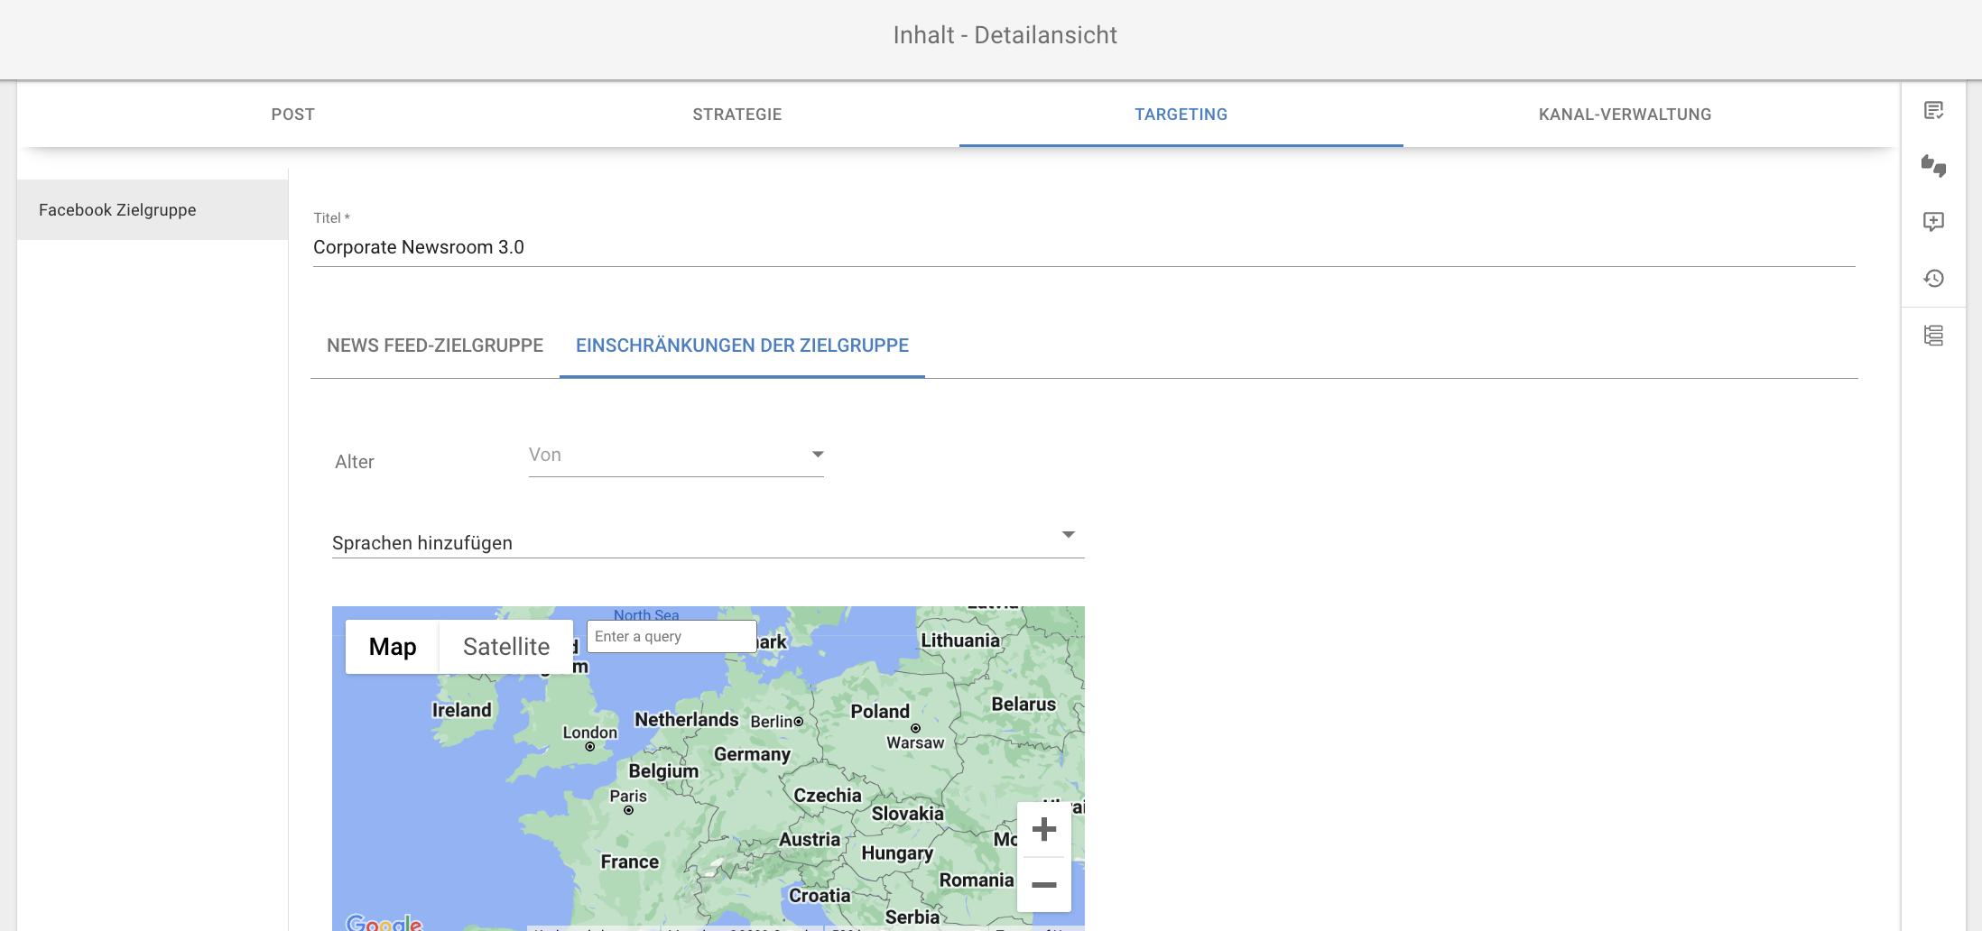Expand the Sprachen hinzufügen dropdown
This screenshot has height=931, width=1982.
[709, 542]
